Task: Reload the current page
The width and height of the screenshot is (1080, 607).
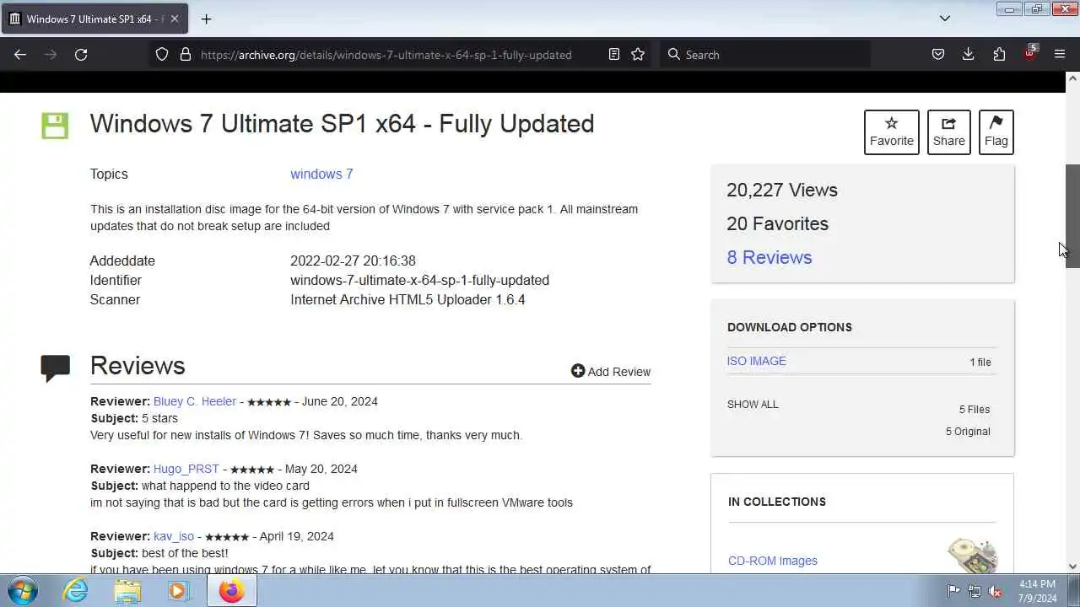Action: [81, 54]
